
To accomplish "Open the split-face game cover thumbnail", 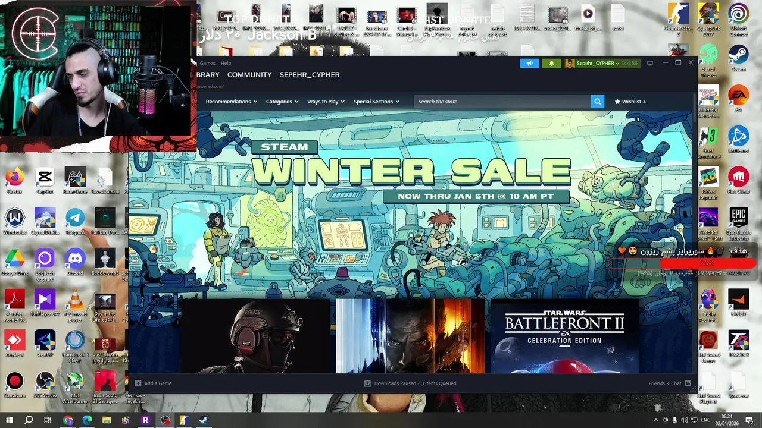I will pos(410,336).
